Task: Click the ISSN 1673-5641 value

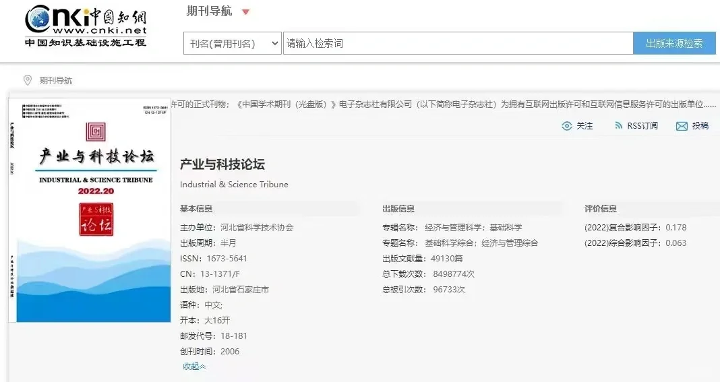Action: click(227, 259)
